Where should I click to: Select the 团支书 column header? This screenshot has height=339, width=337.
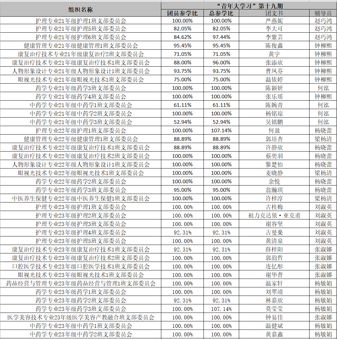pos(274,13)
